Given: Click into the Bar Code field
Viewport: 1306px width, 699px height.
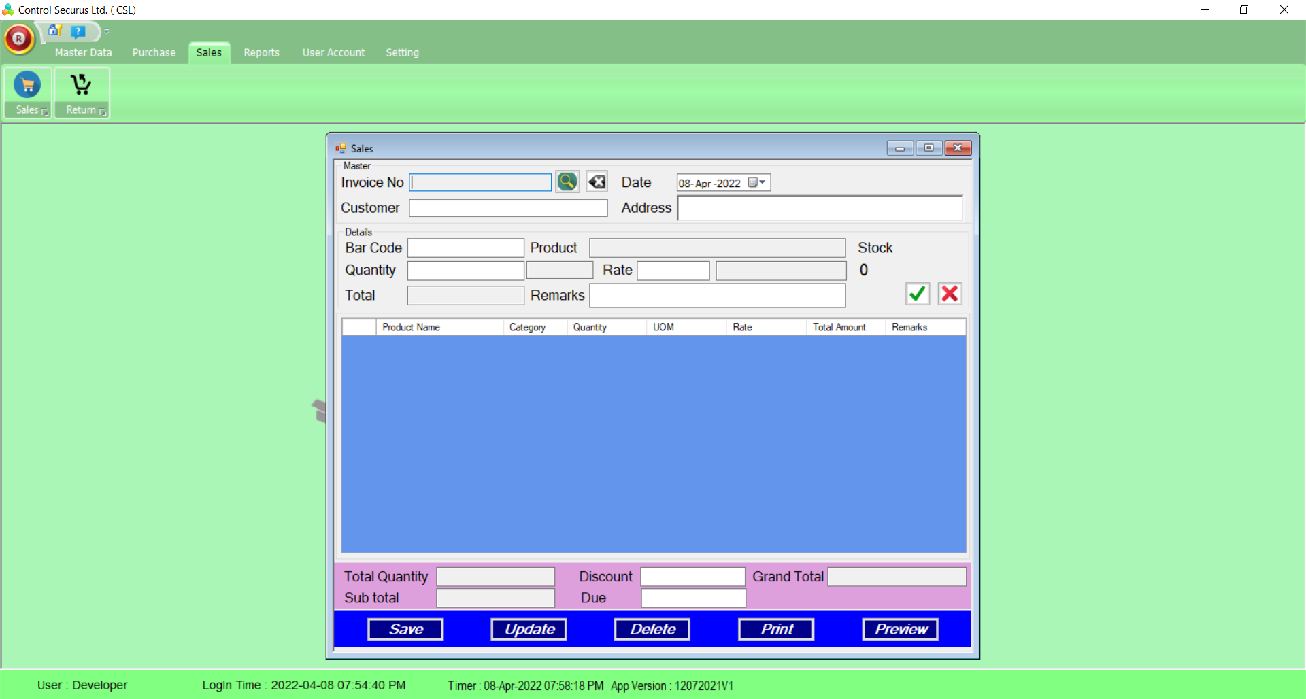Looking at the screenshot, I should pos(465,248).
